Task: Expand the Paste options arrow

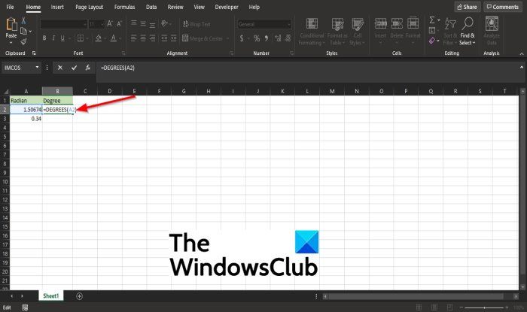Action: [x=11, y=43]
